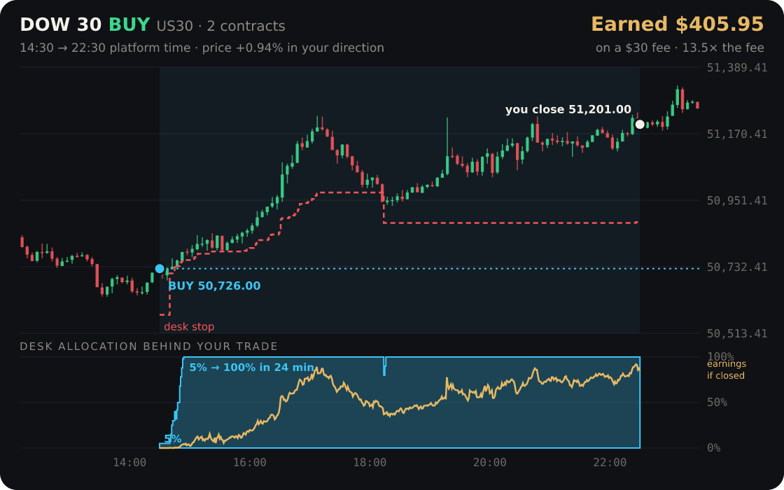The image size is (784, 490).
Task: Click the 20:00 time axis label
Action: pyautogui.click(x=489, y=463)
